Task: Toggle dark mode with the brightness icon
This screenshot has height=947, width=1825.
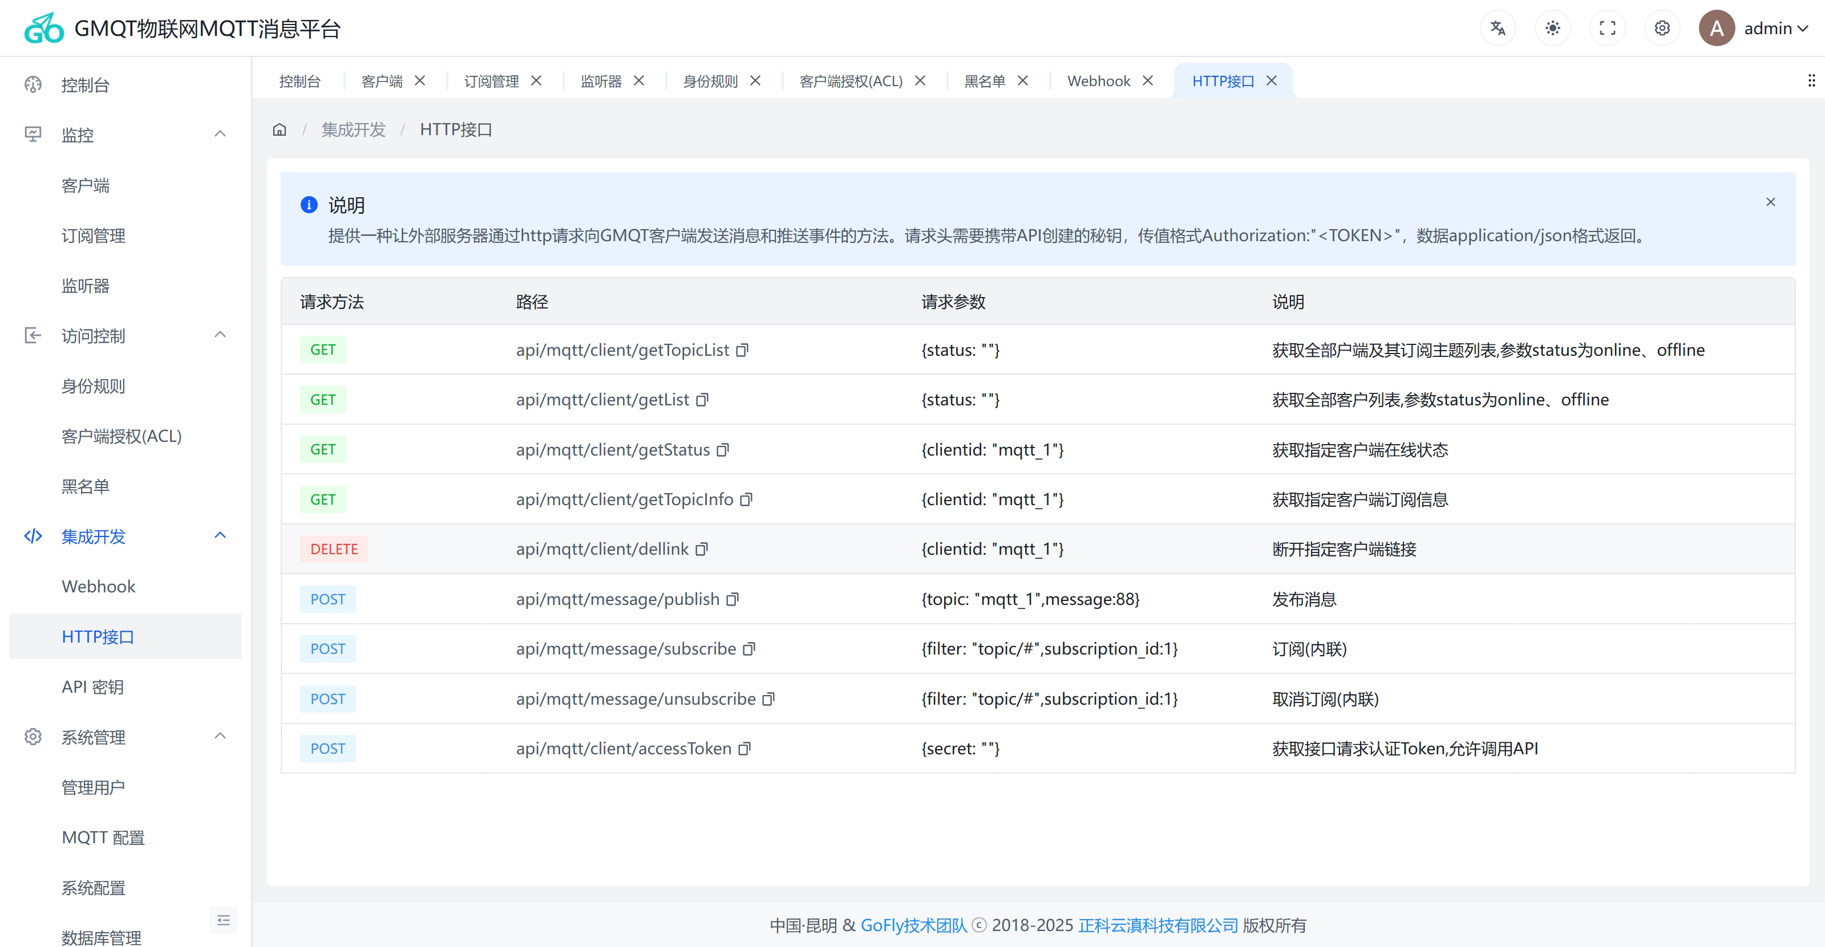Action: (1552, 27)
